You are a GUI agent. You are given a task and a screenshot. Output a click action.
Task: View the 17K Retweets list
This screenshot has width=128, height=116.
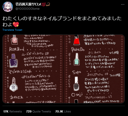tap(12, 111)
